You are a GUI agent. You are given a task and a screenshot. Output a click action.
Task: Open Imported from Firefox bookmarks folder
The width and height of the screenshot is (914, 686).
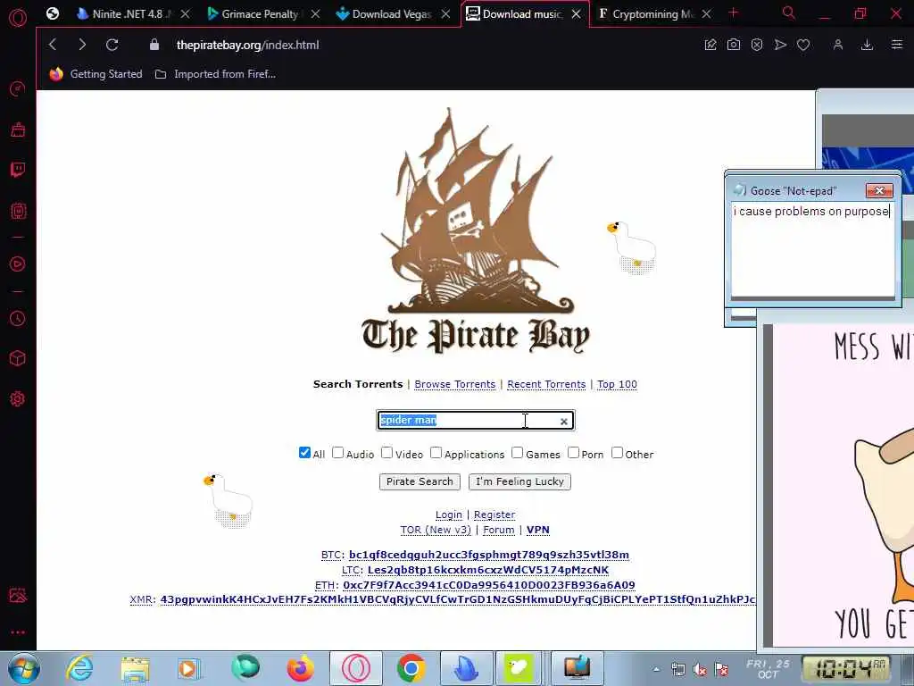click(x=215, y=74)
